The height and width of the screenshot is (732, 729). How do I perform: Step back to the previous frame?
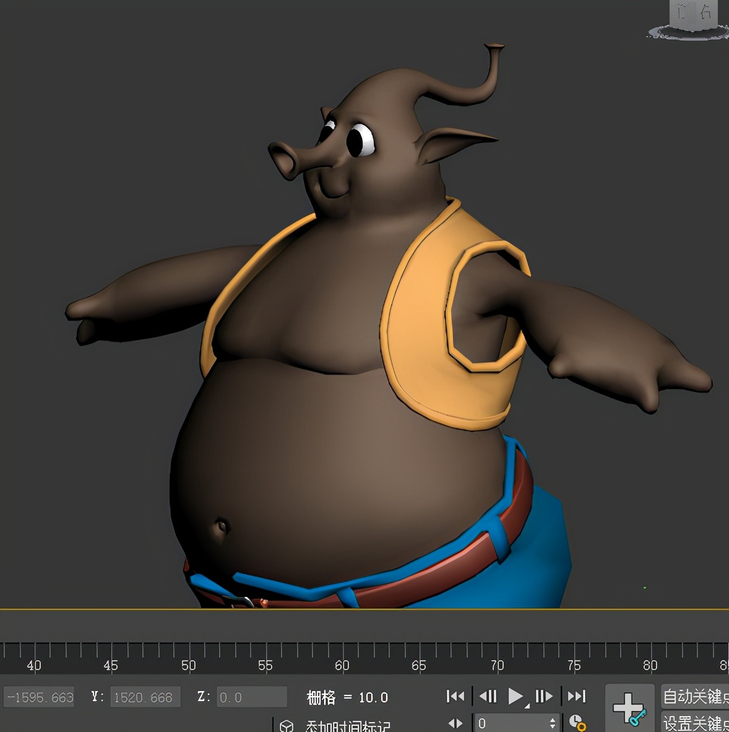488,696
